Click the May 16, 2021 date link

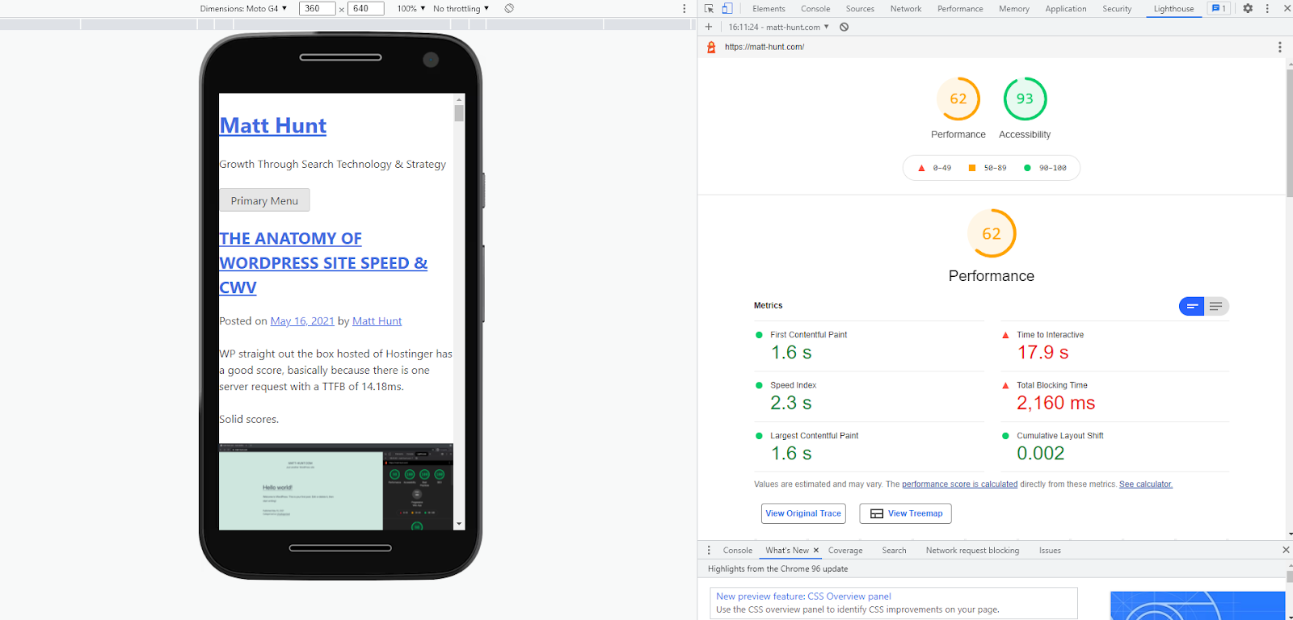[x=302, y=321]
